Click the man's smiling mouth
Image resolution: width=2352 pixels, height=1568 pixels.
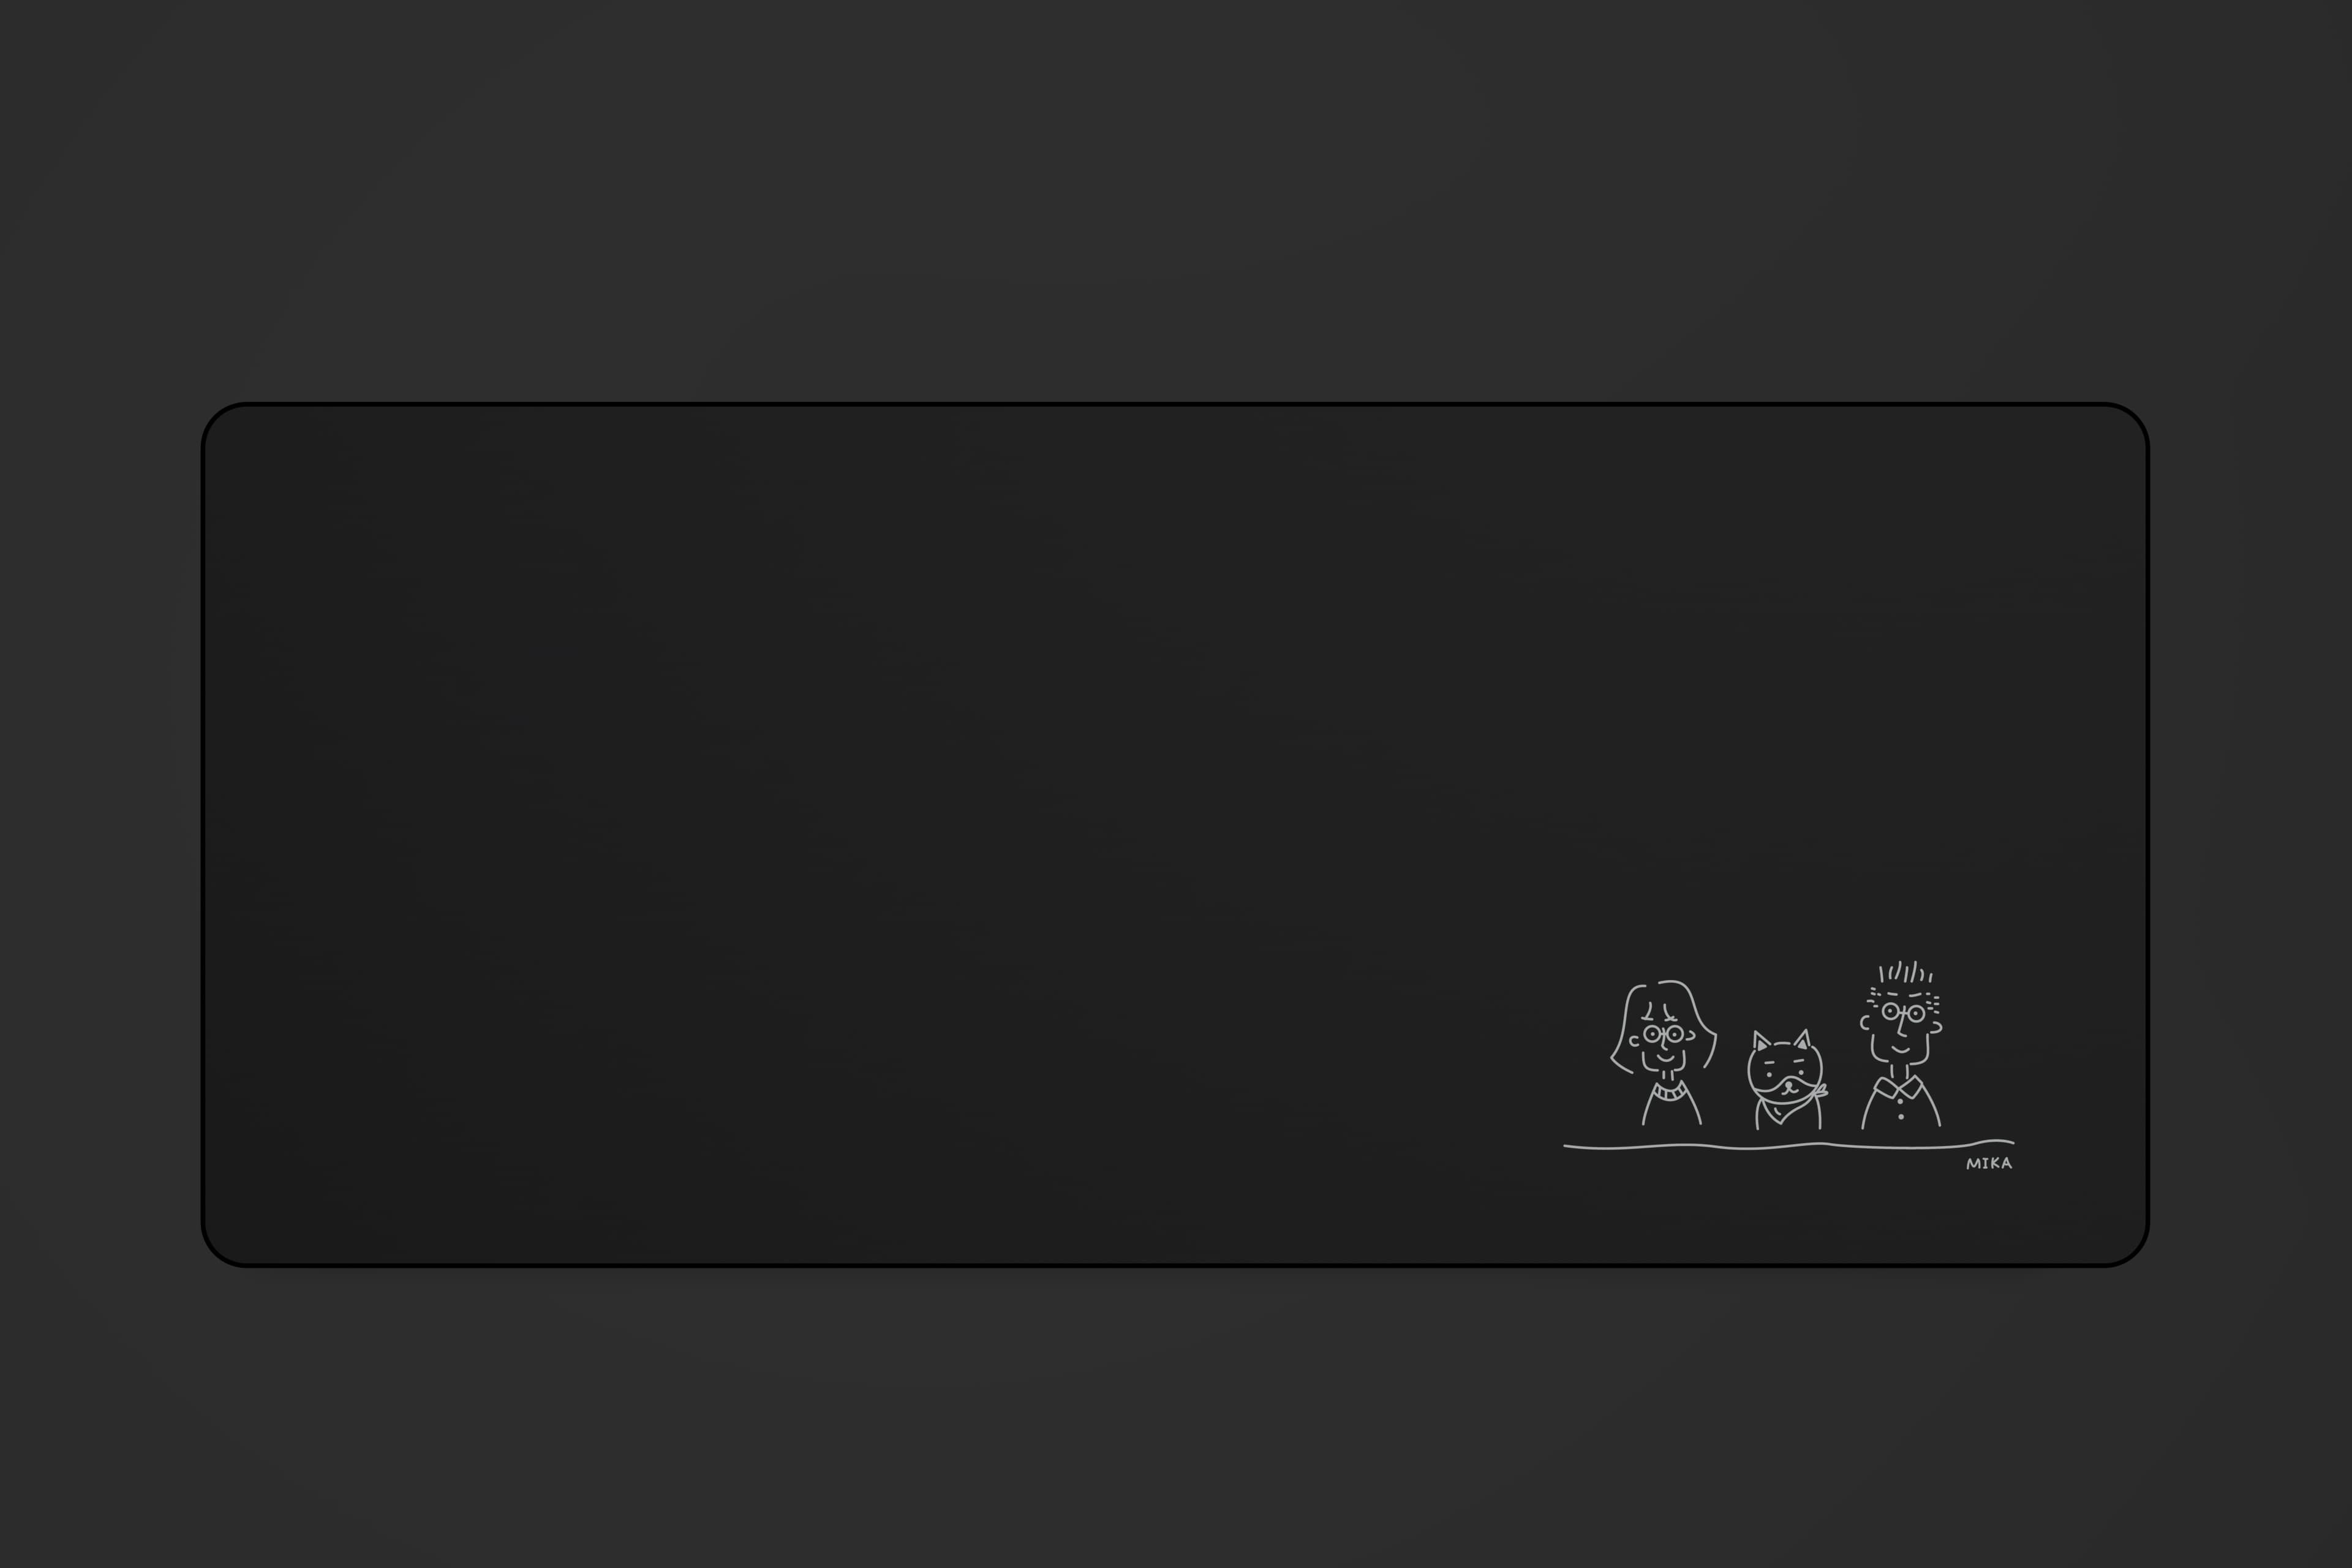(1901, 1050)
